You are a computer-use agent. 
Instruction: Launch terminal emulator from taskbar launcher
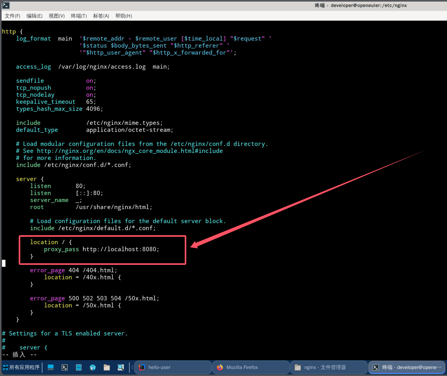[x=65, y=367]
